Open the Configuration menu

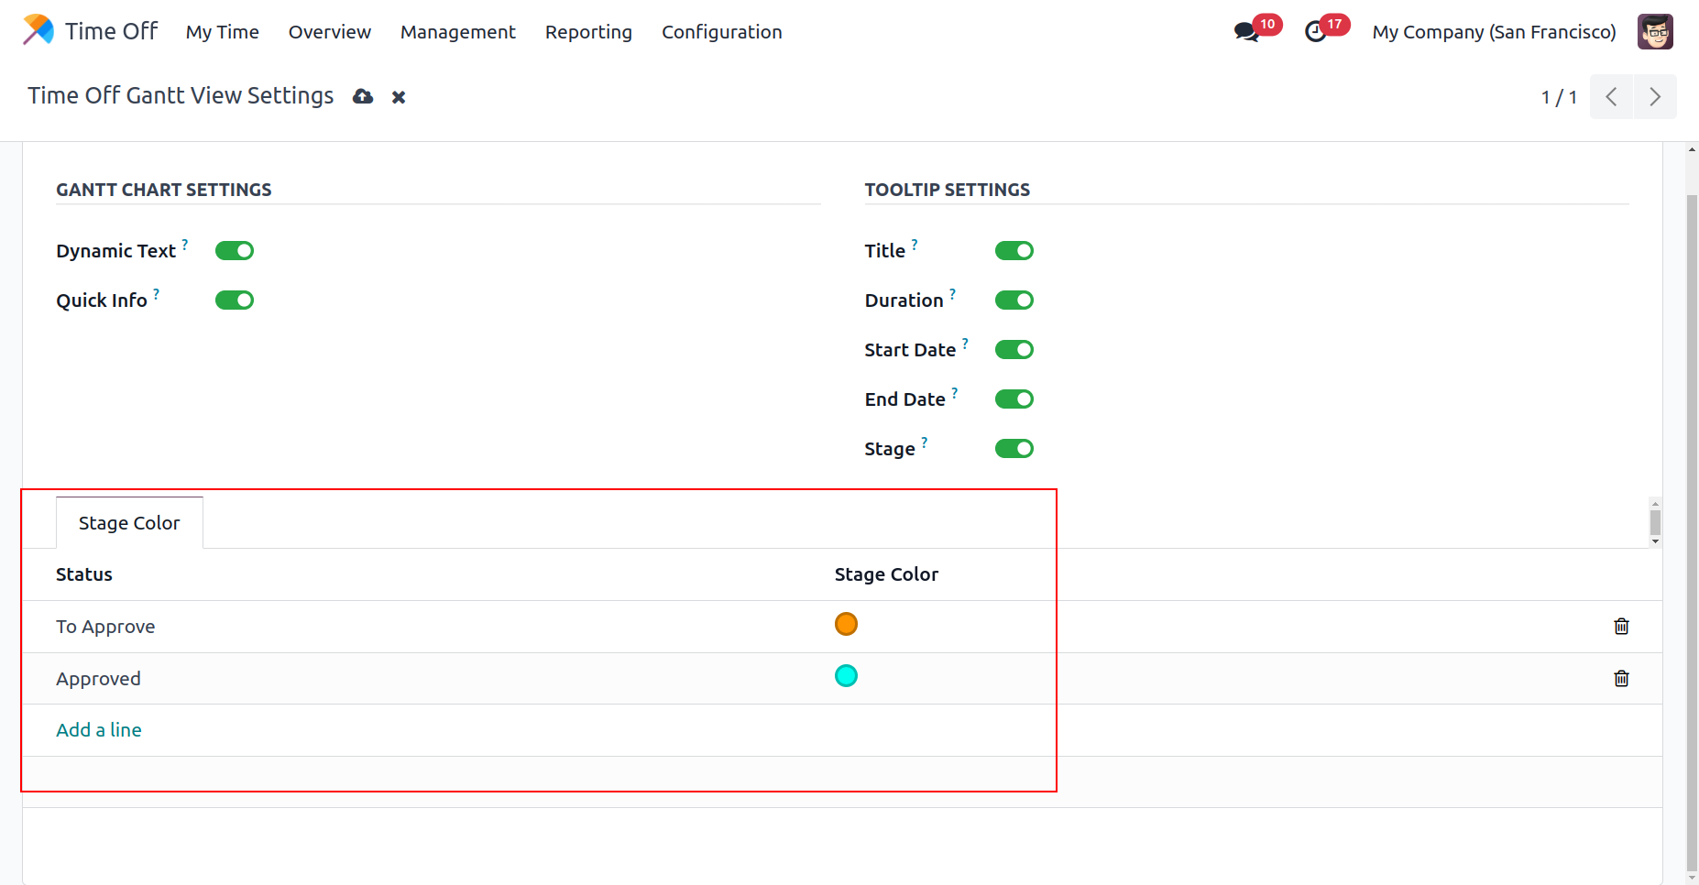(721, 32)
